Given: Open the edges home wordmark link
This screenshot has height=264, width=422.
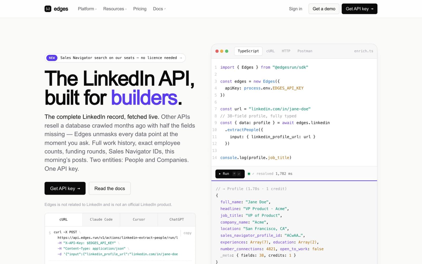Looking at the screenshot, I should [x=61, y=9].
